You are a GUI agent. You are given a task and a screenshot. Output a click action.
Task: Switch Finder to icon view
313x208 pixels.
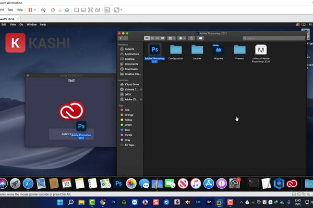147,38
